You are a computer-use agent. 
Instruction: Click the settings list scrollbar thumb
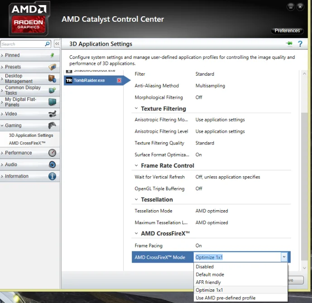point(304,186)
